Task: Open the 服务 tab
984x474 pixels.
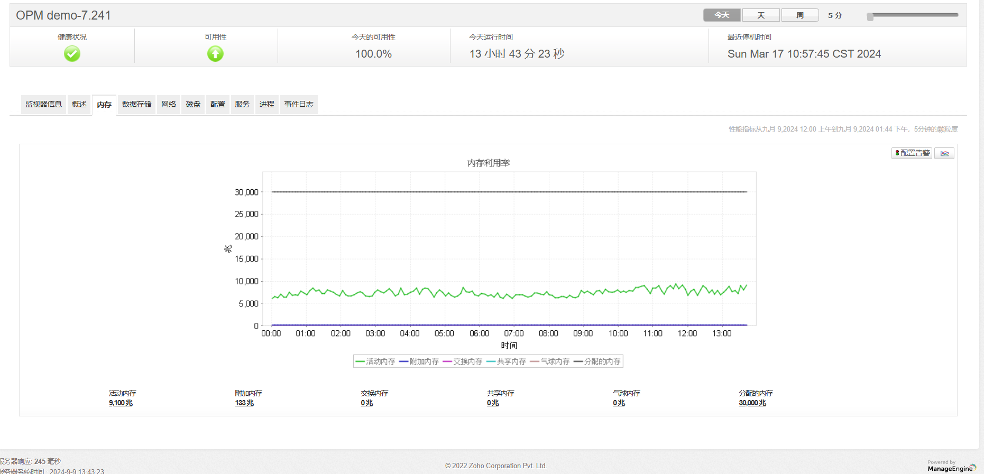Action: click(x=242, y=104)
